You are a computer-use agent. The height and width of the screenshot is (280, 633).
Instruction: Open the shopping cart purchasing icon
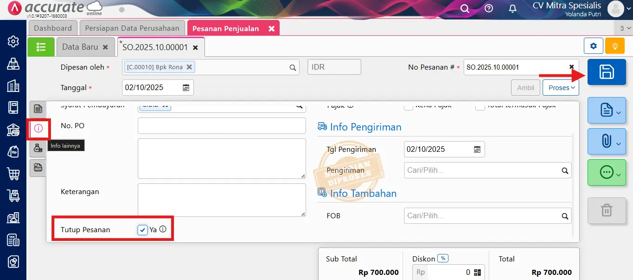13,173
